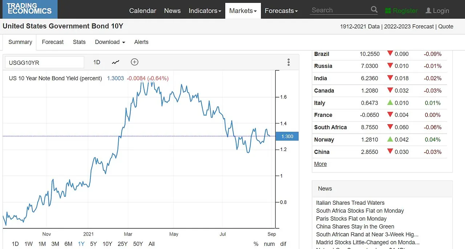Switch chart to dif mode
Viewport: 465px width, 249px height.
tap(283, 244)
